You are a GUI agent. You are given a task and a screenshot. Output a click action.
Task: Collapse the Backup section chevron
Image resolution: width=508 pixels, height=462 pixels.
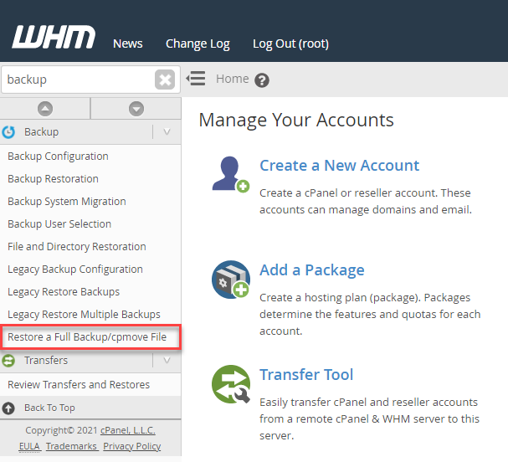pyautogui.click(x=167, y=132)
